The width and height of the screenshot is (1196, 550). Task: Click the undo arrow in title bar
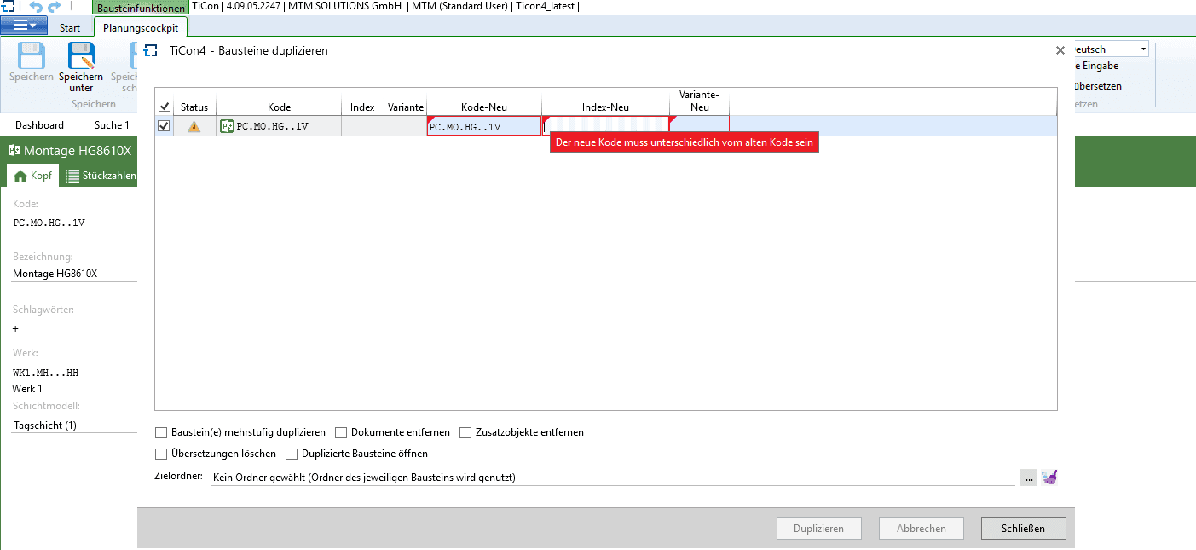(36, 7)
